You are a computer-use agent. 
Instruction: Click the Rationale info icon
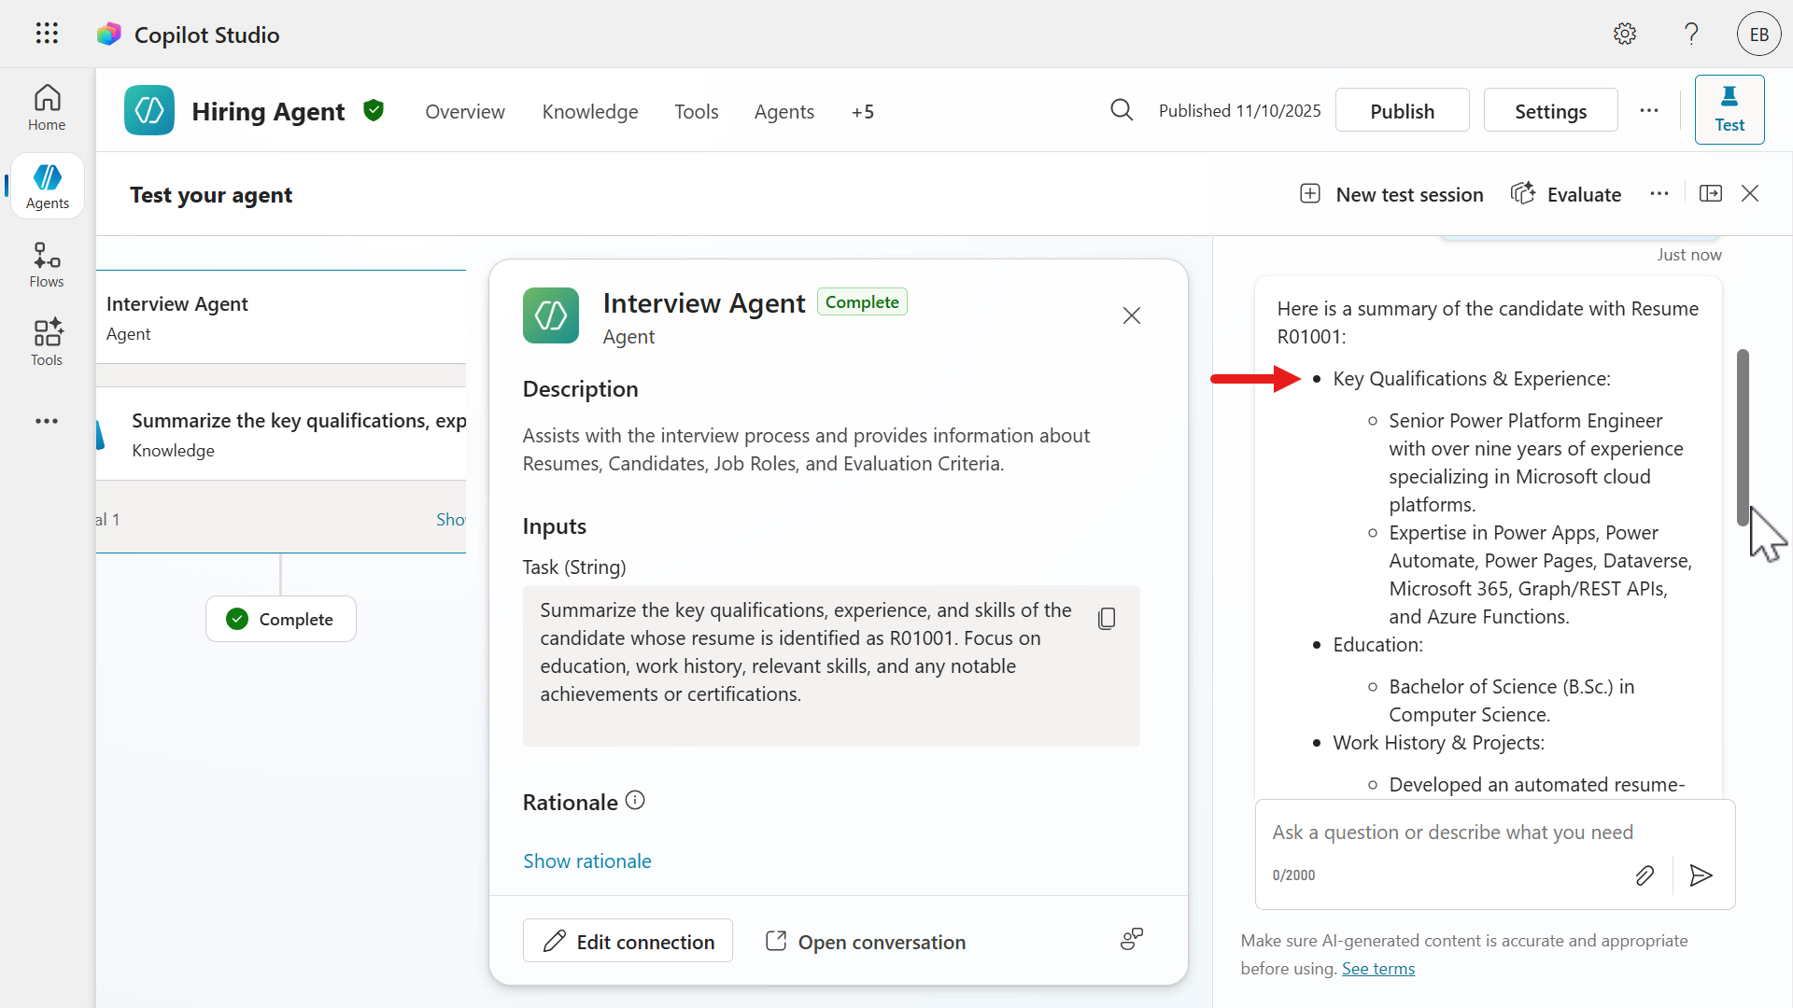(635, 801)
